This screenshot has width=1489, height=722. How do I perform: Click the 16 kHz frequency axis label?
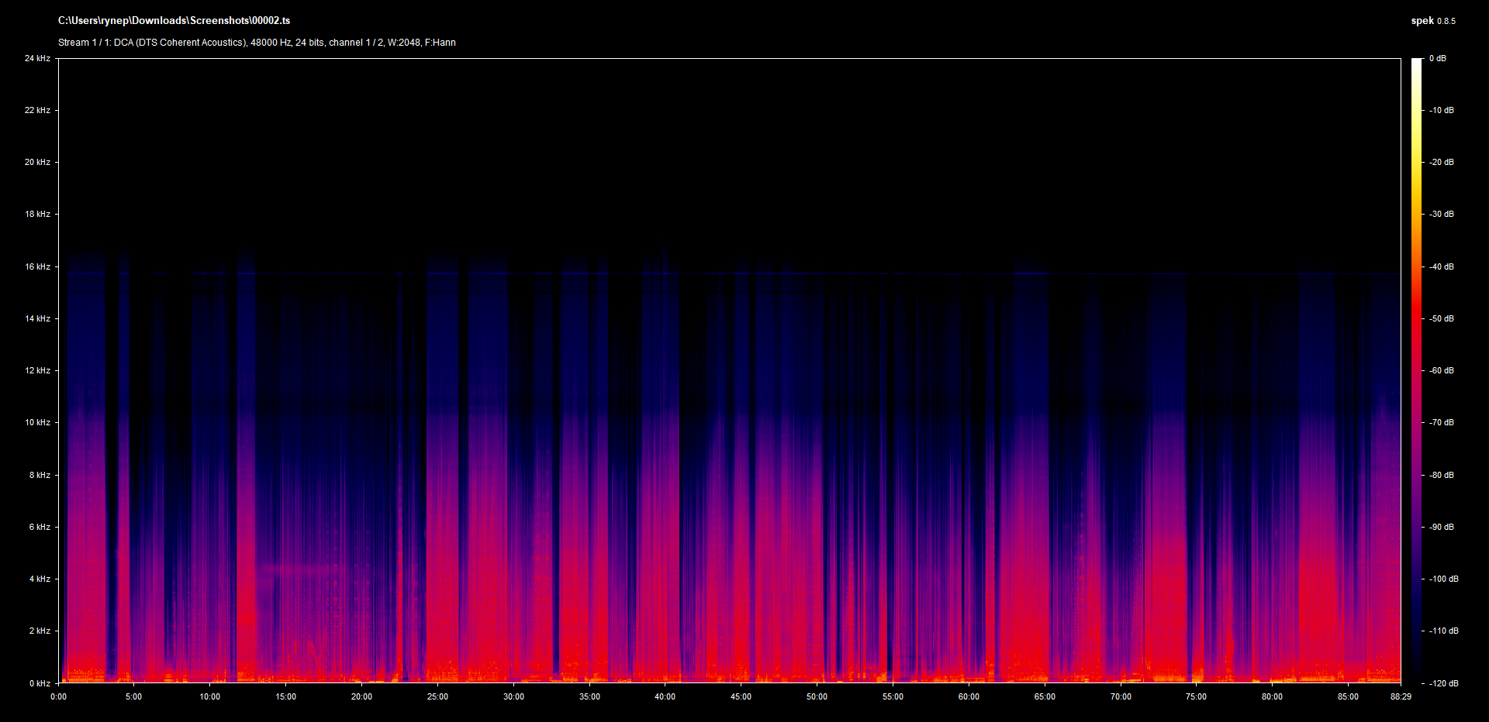tap(37, 266)
